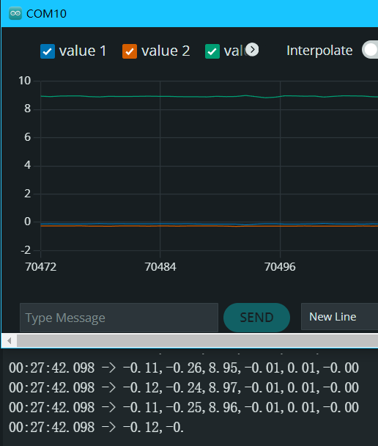The width and height of the screenshot is (378, 446).
Task: Focus the Type Message input field
Action: pos(119,318)
